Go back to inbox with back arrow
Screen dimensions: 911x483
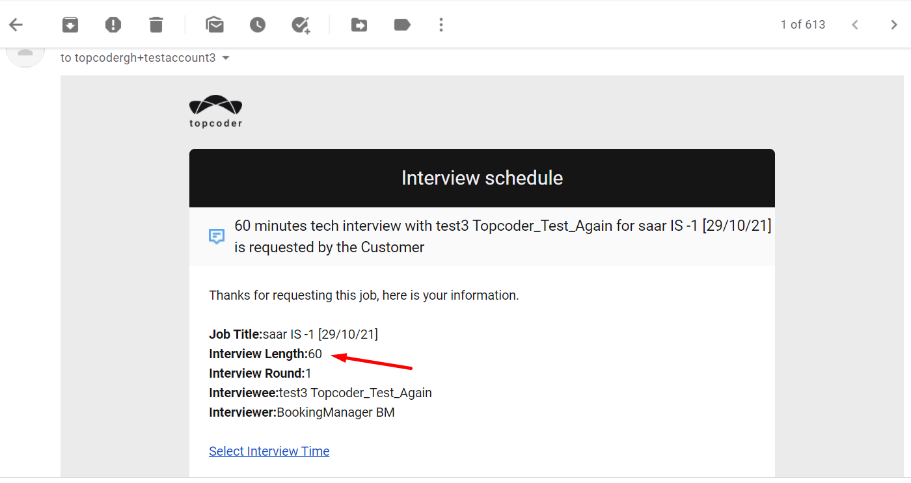(x=16, y=25)
